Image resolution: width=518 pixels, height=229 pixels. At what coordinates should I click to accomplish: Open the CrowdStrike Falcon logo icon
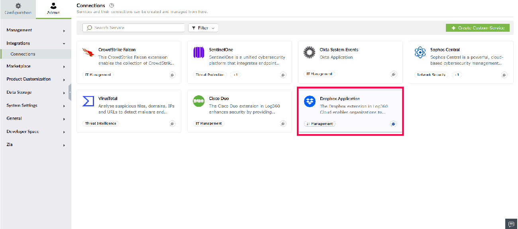pos(88,52)
